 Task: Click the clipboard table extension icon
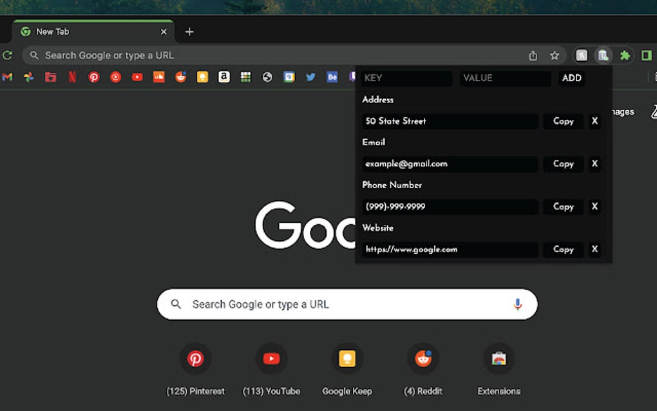click(603, 55)
